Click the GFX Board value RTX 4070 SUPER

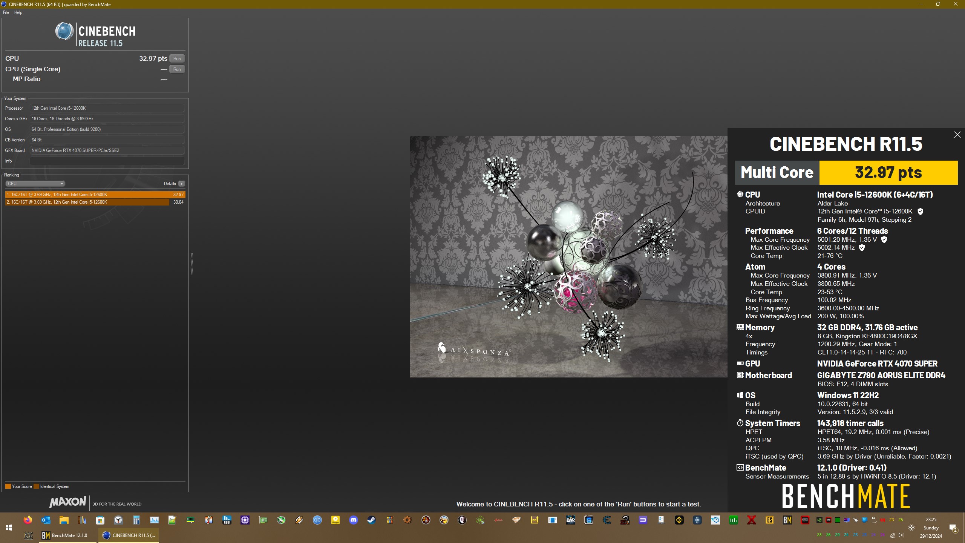[x=107, y=150]
